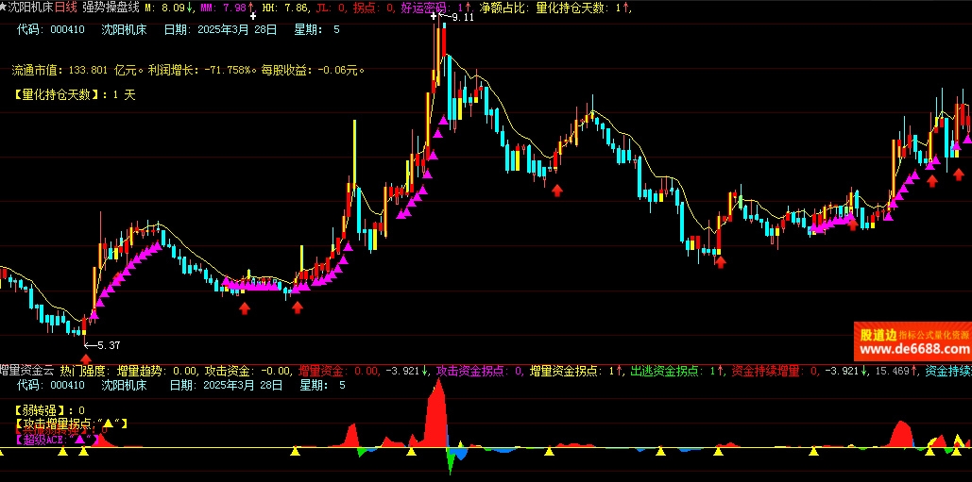Click the red arrow below the 5.37 label
The image size is (972, 482).
point(86,358)
